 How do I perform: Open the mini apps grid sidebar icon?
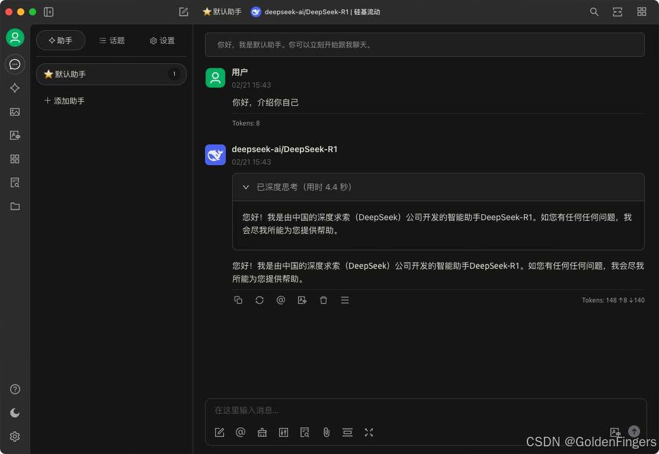pyautogui.click(x=15, y=159)
